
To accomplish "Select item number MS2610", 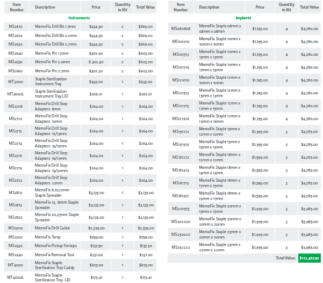I will 16,26.
